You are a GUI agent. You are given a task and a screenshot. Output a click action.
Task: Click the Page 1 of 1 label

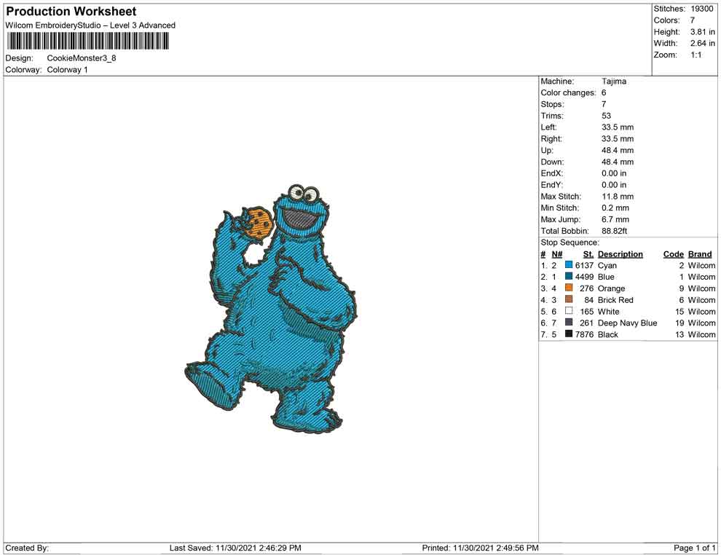[x=694, y=548]
